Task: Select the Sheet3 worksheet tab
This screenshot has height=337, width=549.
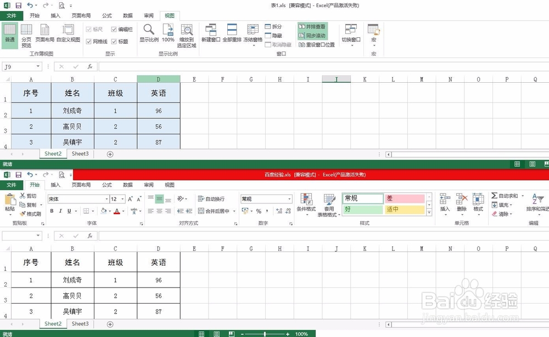Action: coord(80,153)
